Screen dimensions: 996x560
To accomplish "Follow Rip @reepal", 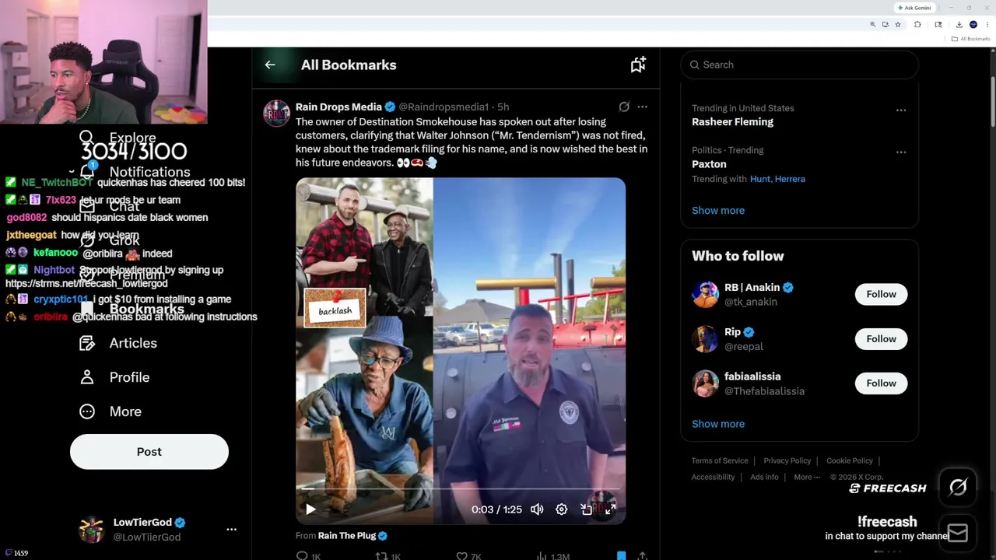I will click(881, 338).
